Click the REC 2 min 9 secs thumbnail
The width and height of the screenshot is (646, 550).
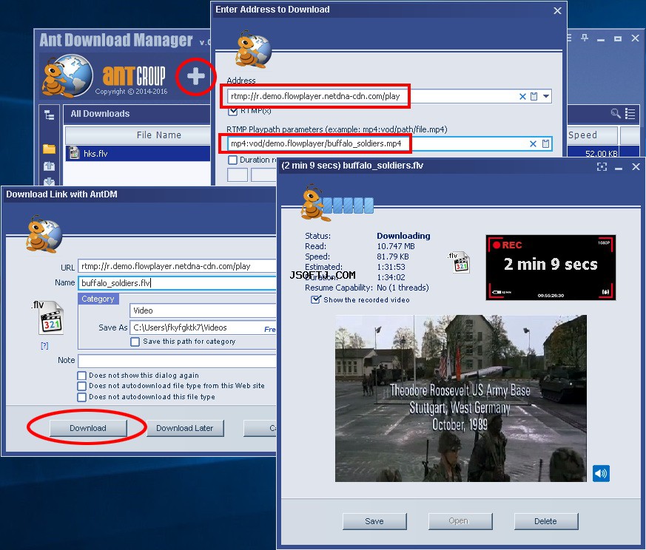pos(551,267)
